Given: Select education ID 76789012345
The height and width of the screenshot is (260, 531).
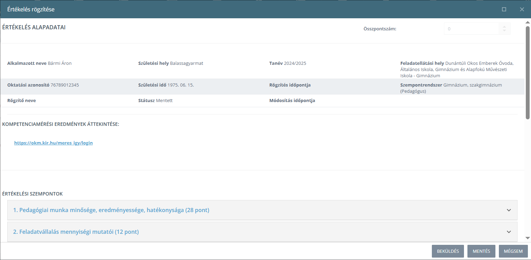Looking at the screenshot, I should (x=65, y=85).
